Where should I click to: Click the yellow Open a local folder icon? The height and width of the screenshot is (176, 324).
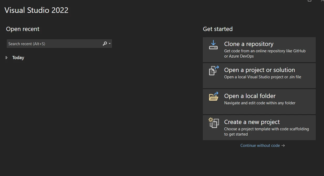pos(214,96)
